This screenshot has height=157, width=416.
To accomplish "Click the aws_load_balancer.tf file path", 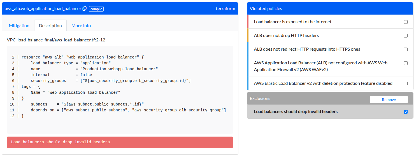I will tap(56, 40).
